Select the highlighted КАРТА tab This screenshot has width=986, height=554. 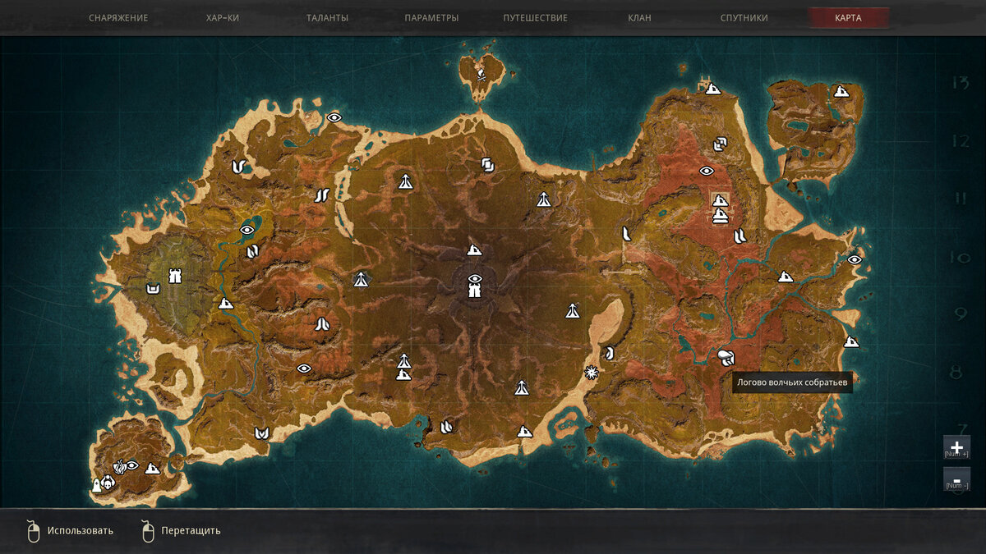(x=849, y=18)
